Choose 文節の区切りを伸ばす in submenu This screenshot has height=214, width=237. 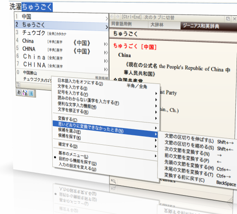189,138
